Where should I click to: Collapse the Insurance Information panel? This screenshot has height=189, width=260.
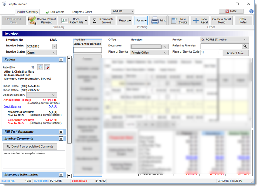[x=61, y=175]
